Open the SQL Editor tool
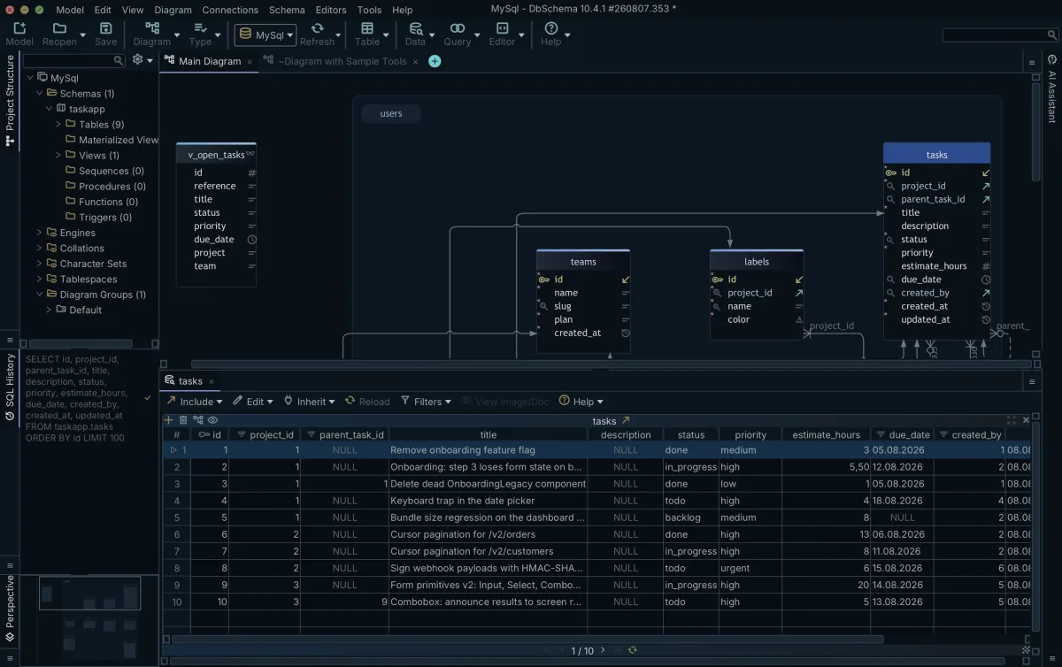 (x=502, y=28)
